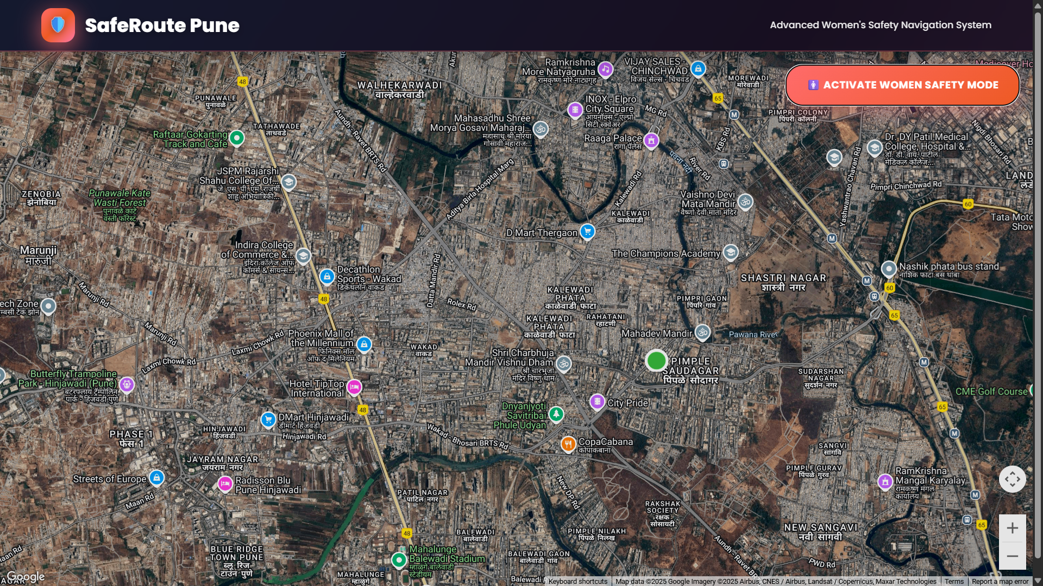Zoom in on the map
This screenshot has width=1043, height=586.
pos(1012,528)
